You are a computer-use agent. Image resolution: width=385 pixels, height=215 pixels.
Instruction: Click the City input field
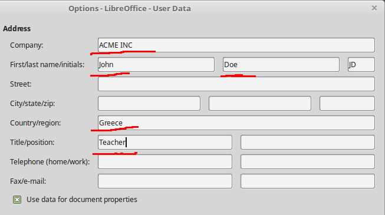pyautogui.click(x=149, y=103)
